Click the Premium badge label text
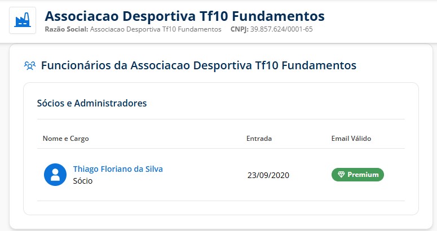The height and width of the screenshot is (231, 437). (x=363, y=175)
